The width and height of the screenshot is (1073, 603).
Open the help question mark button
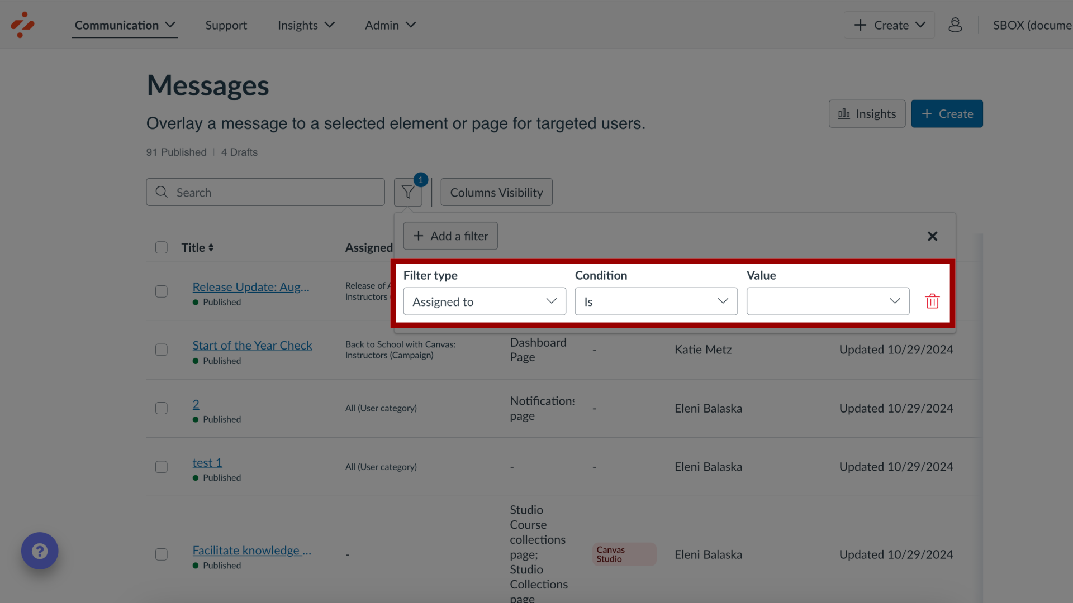click(40, 551)
